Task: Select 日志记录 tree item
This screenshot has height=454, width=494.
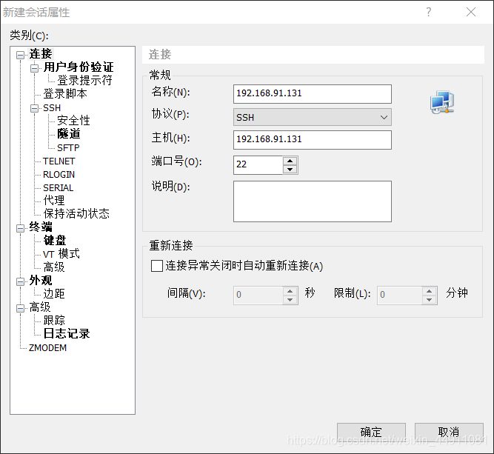Action: 67,333
